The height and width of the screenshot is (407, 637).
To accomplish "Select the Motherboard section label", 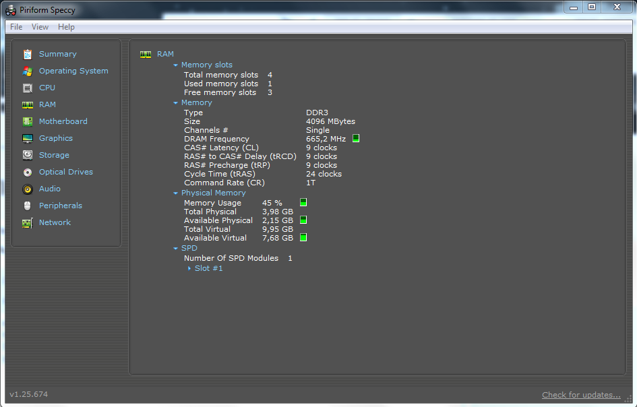I will [63, 121].
